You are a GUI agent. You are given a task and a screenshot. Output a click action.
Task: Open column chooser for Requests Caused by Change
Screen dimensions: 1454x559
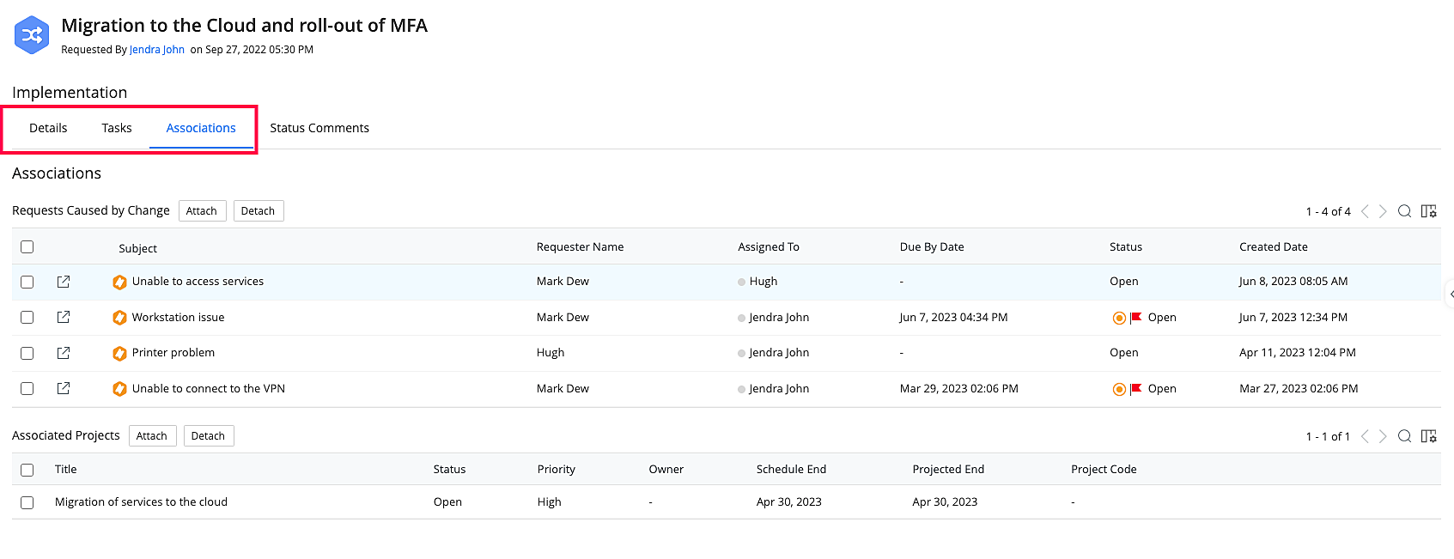click(1428, 211)
